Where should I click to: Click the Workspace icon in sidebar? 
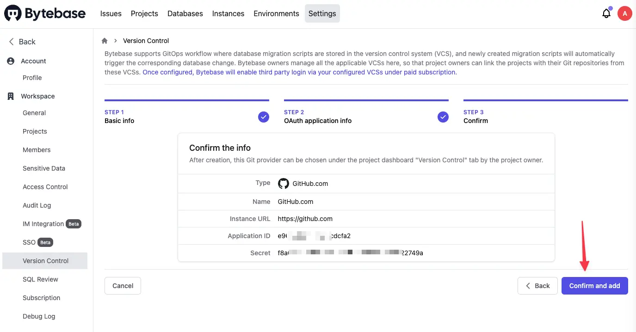(10, 96)
